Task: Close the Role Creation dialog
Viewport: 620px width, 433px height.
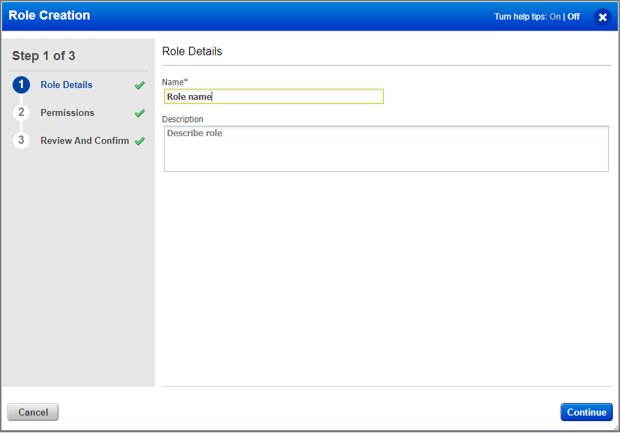Action: click(603, 17)
